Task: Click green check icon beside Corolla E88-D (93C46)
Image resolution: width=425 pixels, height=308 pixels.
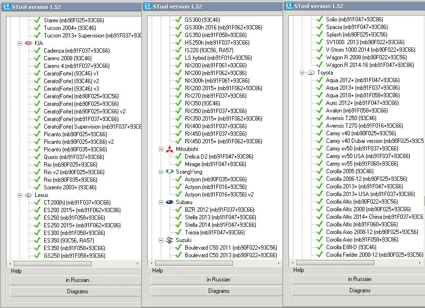Action: coord(320,247)
